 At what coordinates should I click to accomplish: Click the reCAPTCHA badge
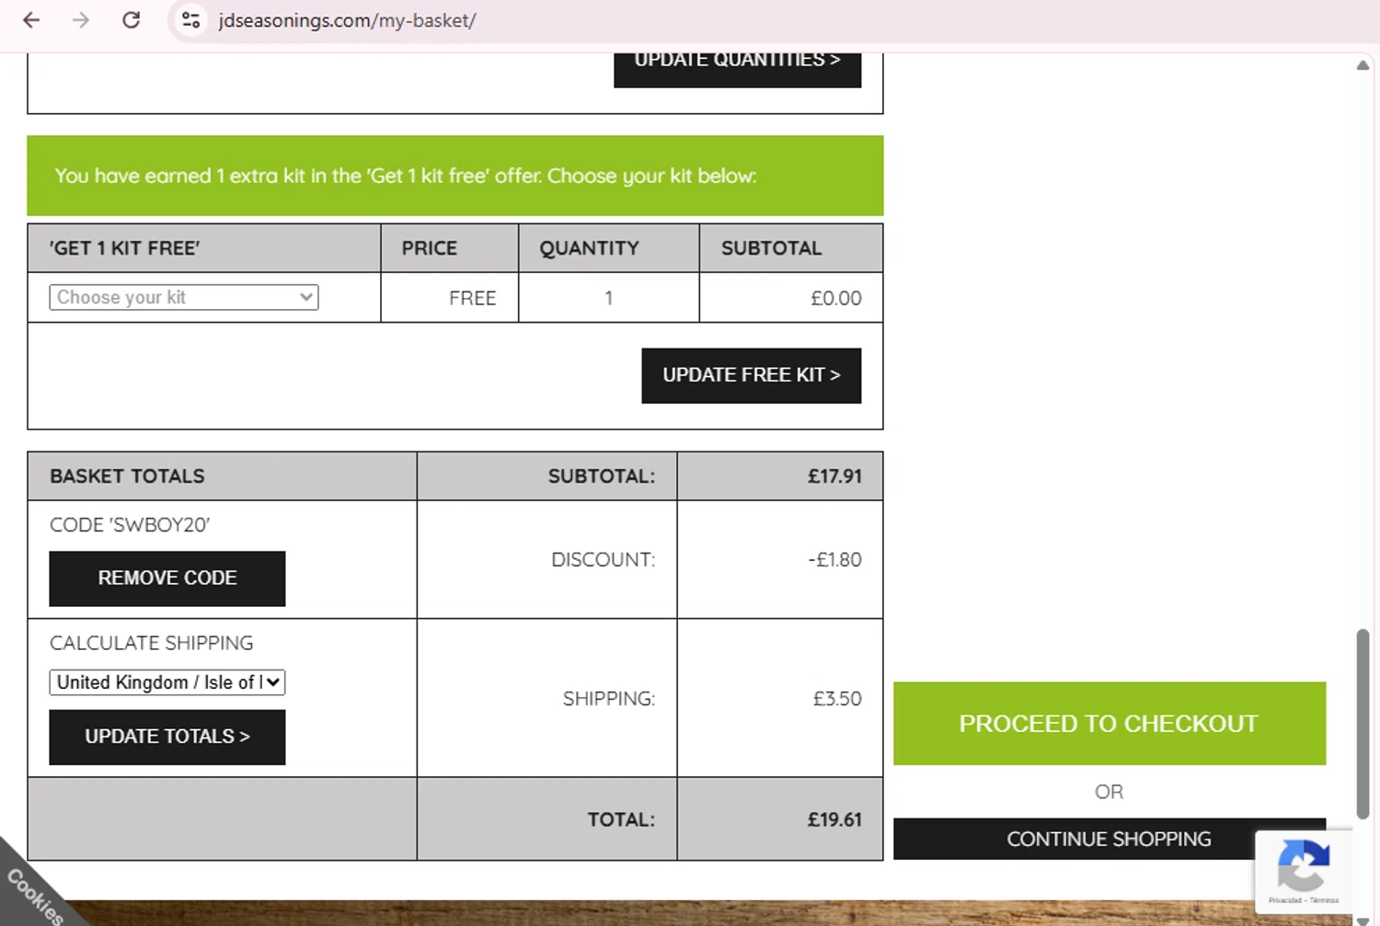(x=1304, y=871)
